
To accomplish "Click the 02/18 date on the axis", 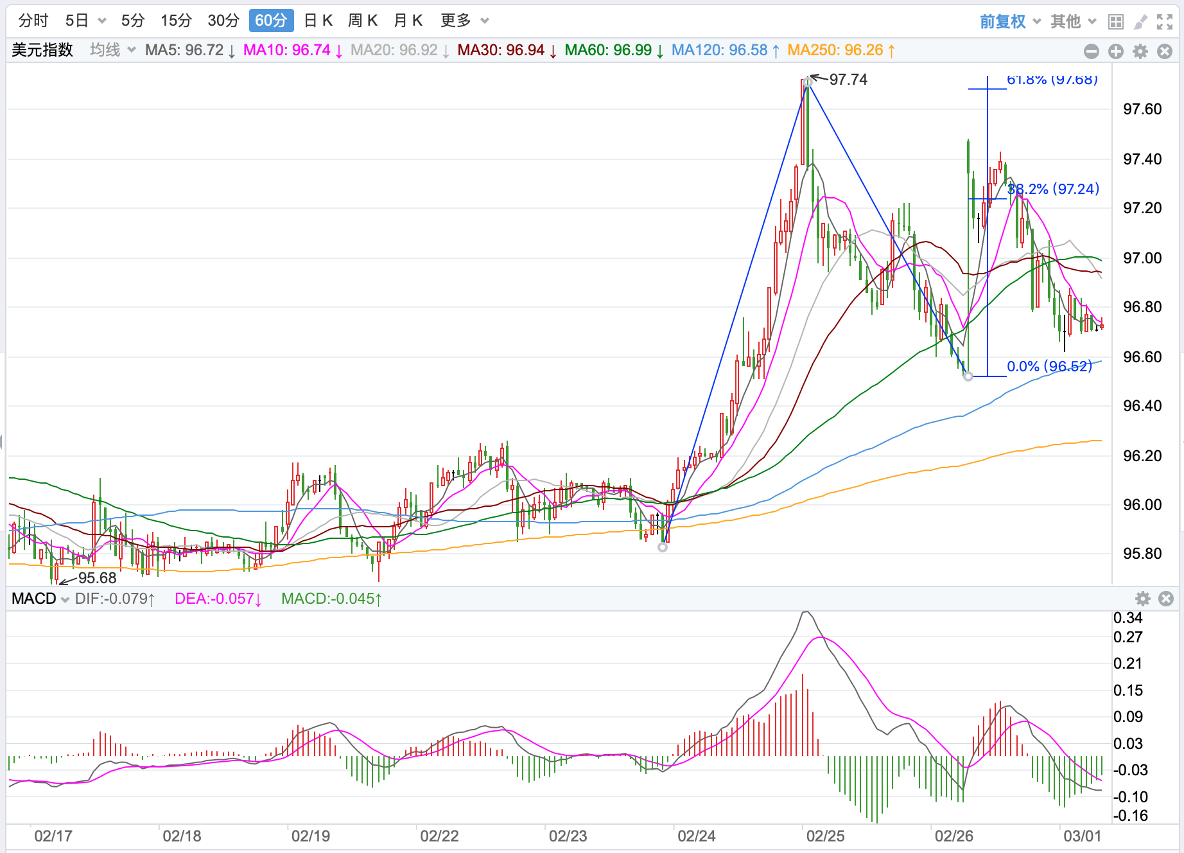I will [182, 836].
